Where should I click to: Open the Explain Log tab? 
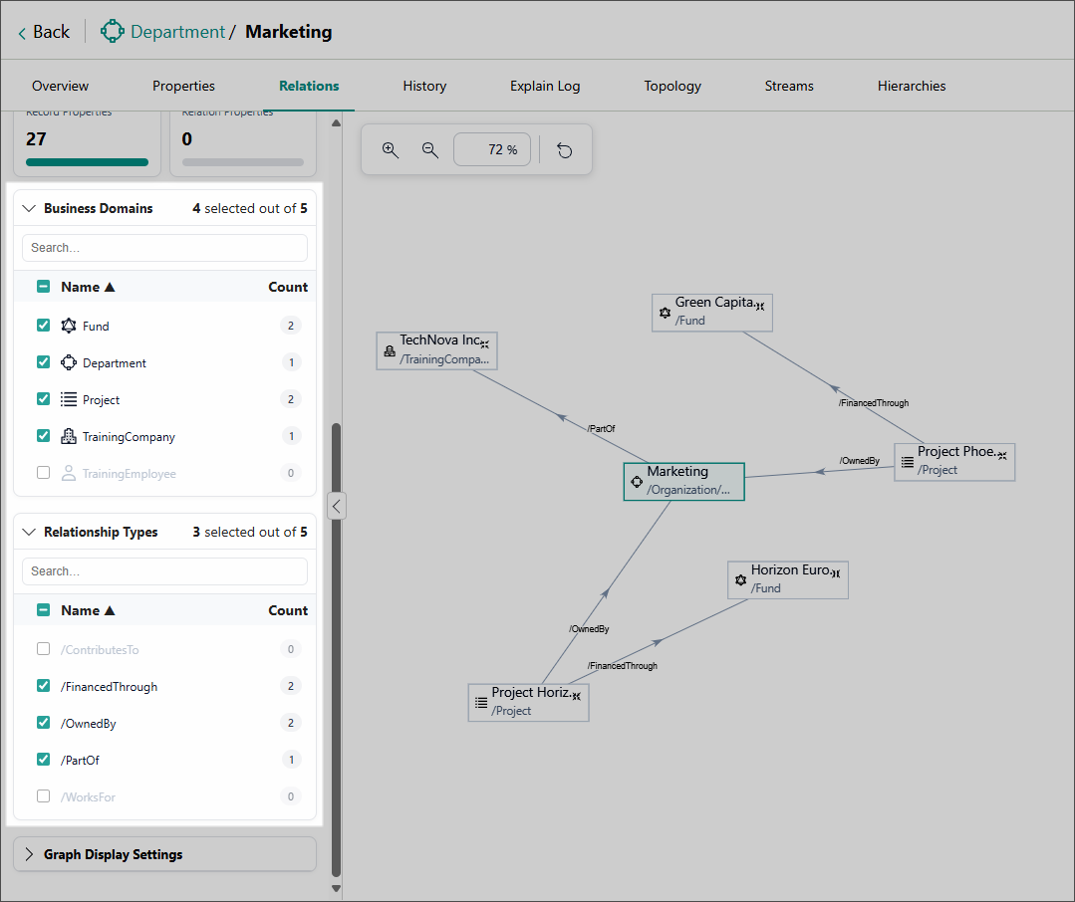tap(545, 86)
